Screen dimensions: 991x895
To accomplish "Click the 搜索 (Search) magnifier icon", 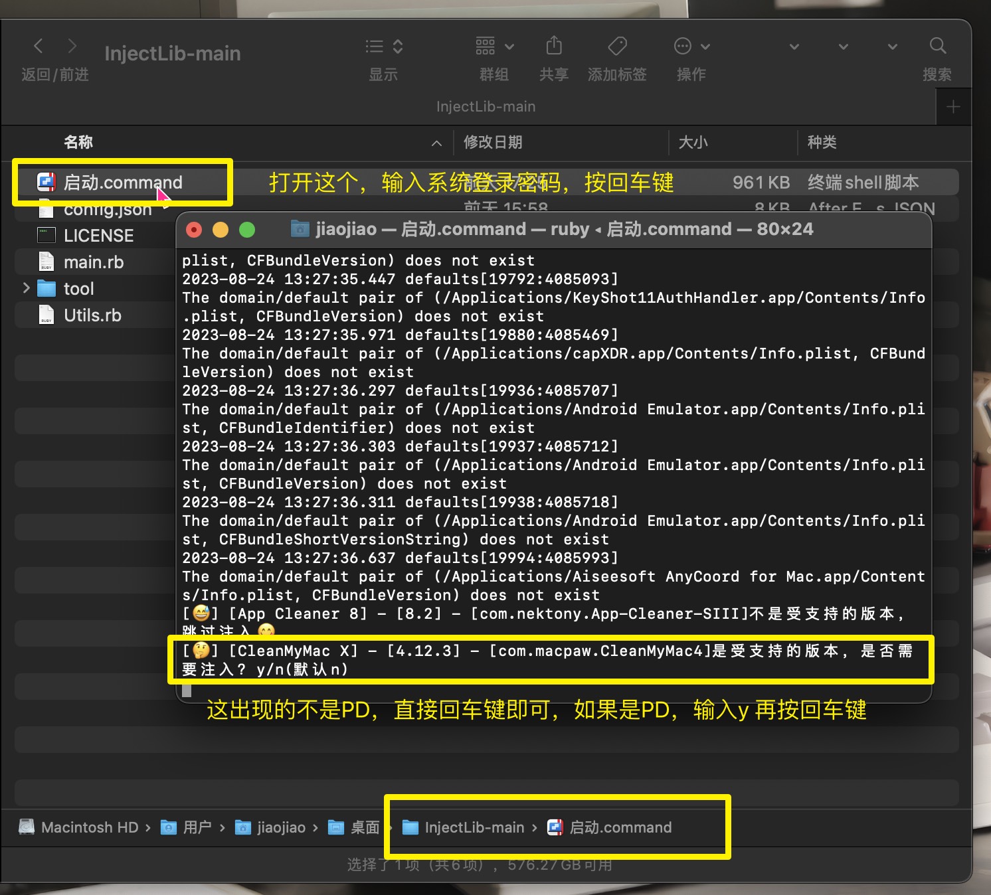I will pyautogui.click(x=937, y=46).
